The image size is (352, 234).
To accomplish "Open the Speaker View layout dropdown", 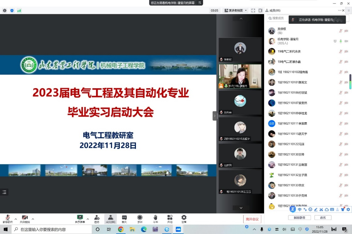I will click(236, 10).
